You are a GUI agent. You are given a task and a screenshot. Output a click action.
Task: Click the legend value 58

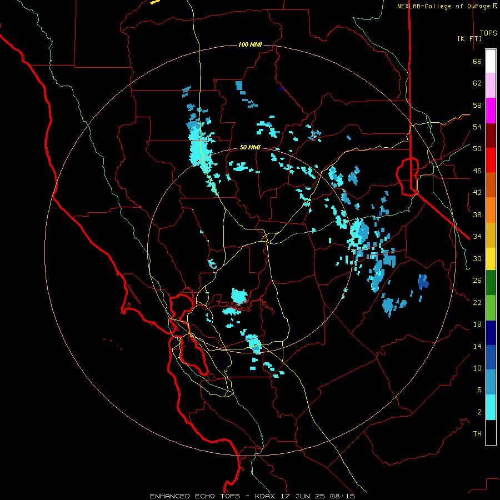pyautogui.click(x=477, y=105)
